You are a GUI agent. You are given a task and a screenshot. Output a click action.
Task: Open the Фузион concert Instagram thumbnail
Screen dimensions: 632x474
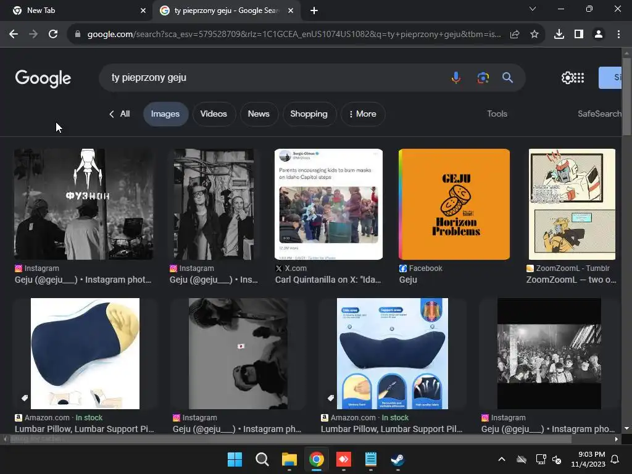tap(83, 204)
